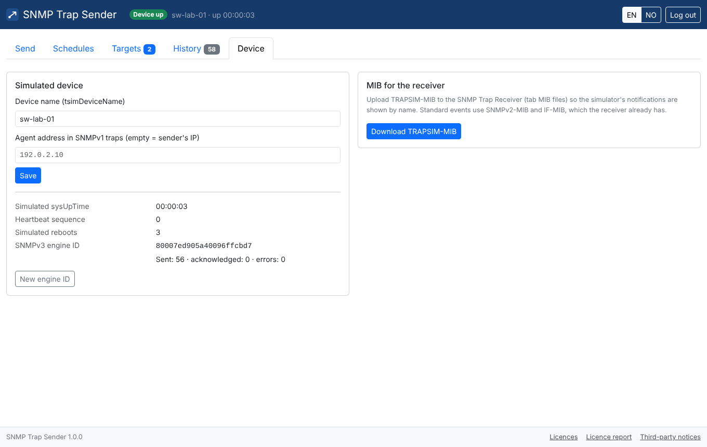Screen dimensions: 707x447
Task: Click engine ID value 80007ed905a40096ffcbd7
Action: pyautogui.click(x=204, y=246)
